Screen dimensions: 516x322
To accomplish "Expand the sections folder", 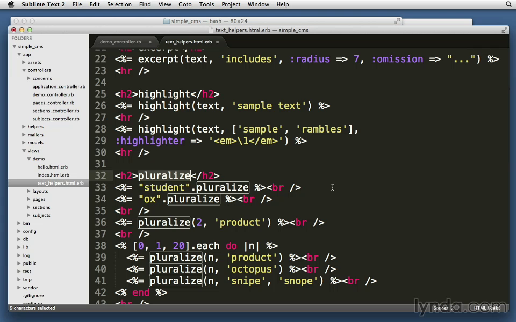I will pyautogui.click(x=28, y=207).
